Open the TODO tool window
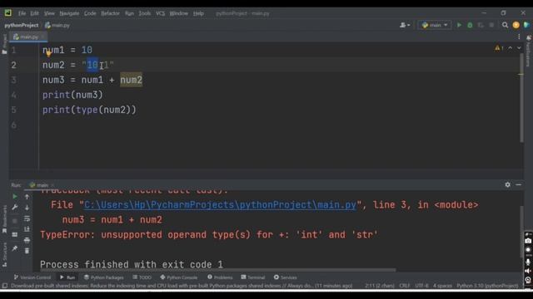 pos(142,277)
